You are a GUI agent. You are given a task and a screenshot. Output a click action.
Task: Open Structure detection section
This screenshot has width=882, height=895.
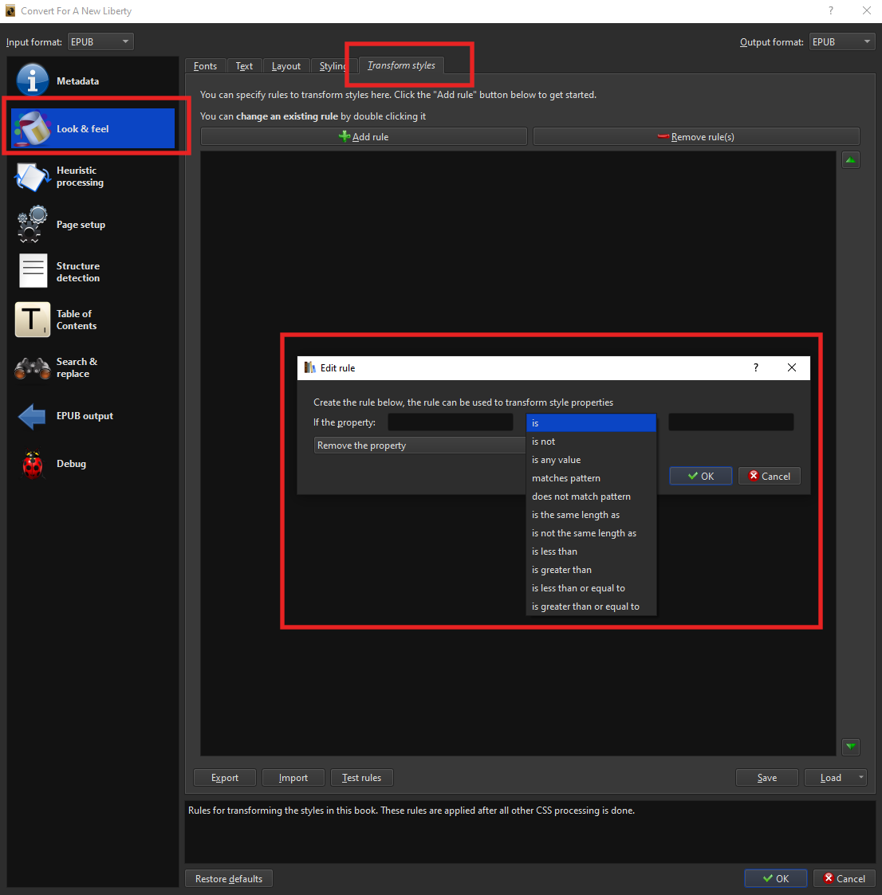[x=93, y=272]
